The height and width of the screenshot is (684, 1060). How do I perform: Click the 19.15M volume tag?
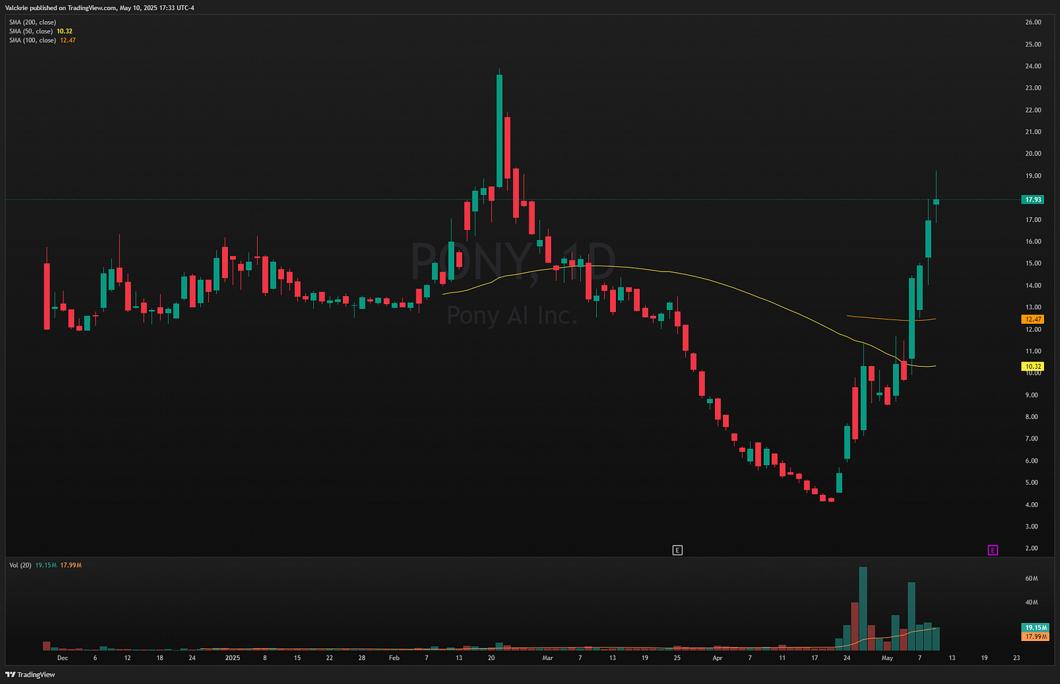click(1035, 627)
